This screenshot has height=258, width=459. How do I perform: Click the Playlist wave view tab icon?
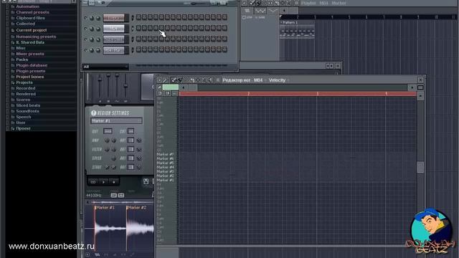pos(260,11)
